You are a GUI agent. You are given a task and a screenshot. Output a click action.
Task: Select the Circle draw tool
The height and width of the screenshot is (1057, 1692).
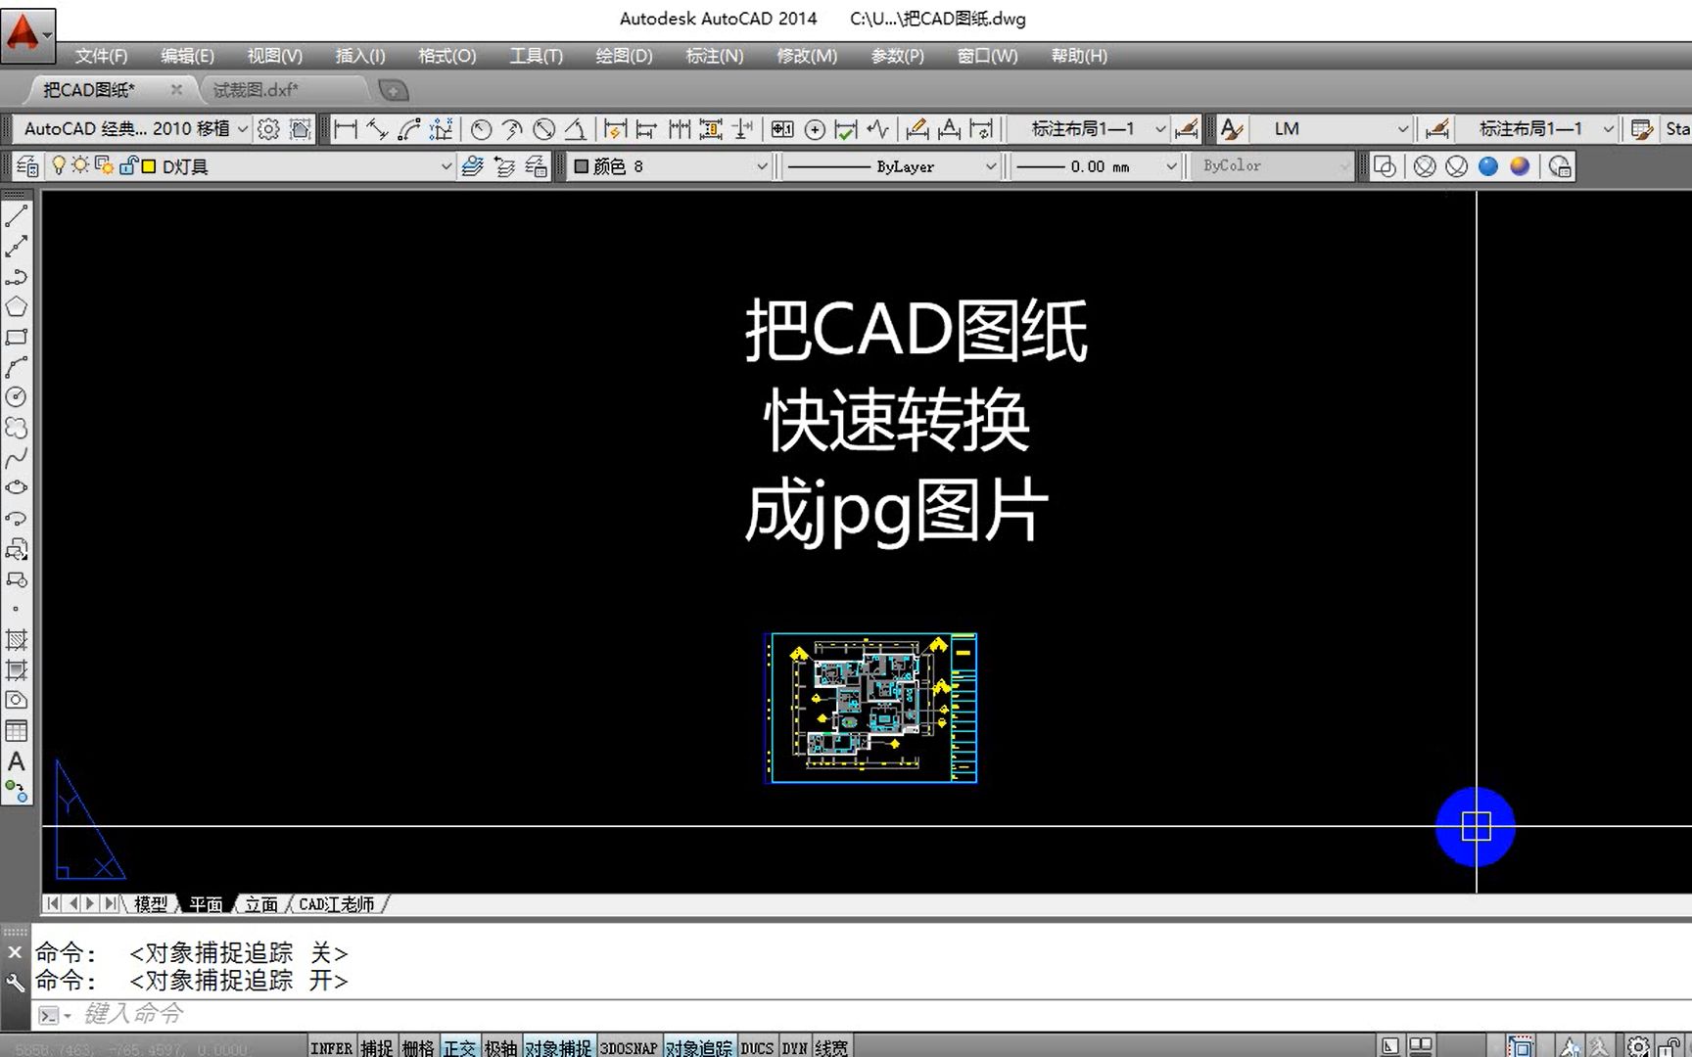click(x=17, y=397)
